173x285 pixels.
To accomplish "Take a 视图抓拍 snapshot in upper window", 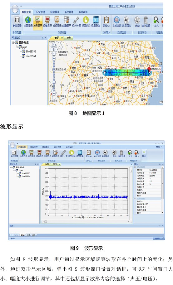I will pos(86,22).
